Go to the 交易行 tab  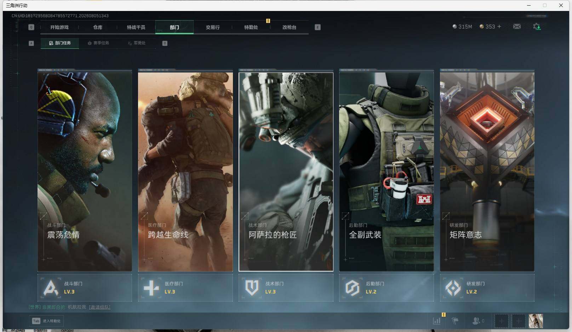(213, 27)
